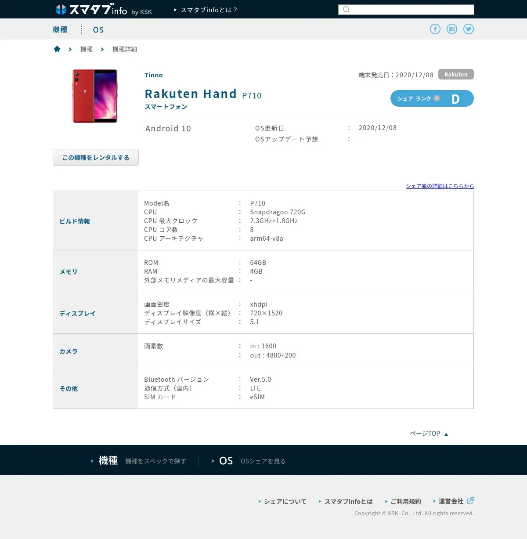Image resolution: width=527 pixels, height=539 pixels.
Task: Share page on Facebook icon
Action: point(435,29)
